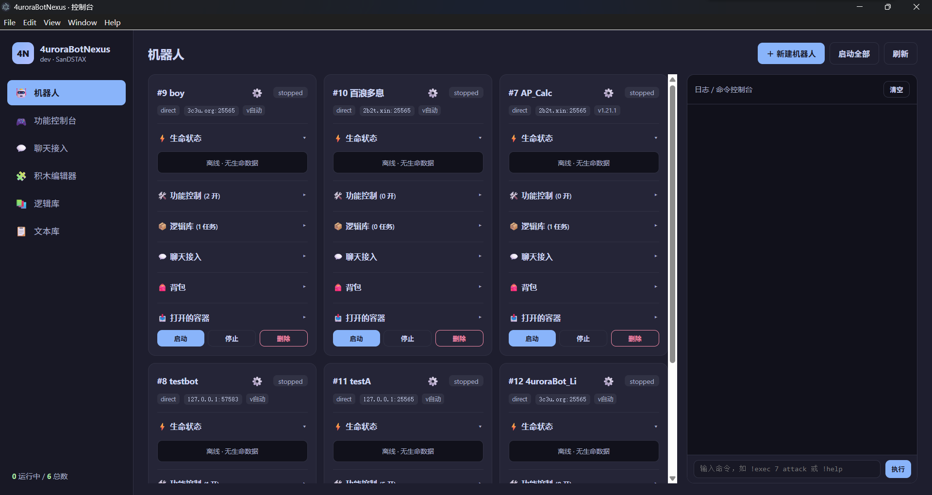Open settings gear for #12 4uroraBot_Li
This screenshot has height=495, width=932.
(609, 381)
